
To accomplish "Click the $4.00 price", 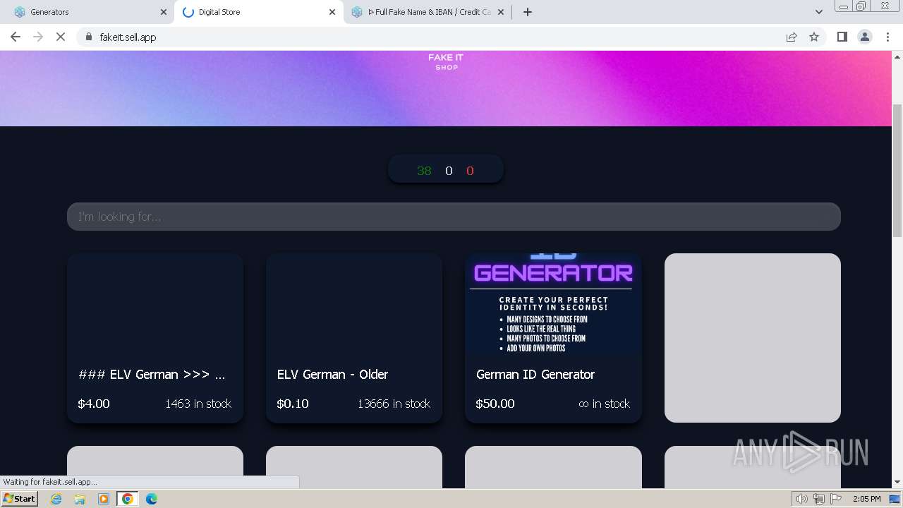I will (x=94, y=404).
